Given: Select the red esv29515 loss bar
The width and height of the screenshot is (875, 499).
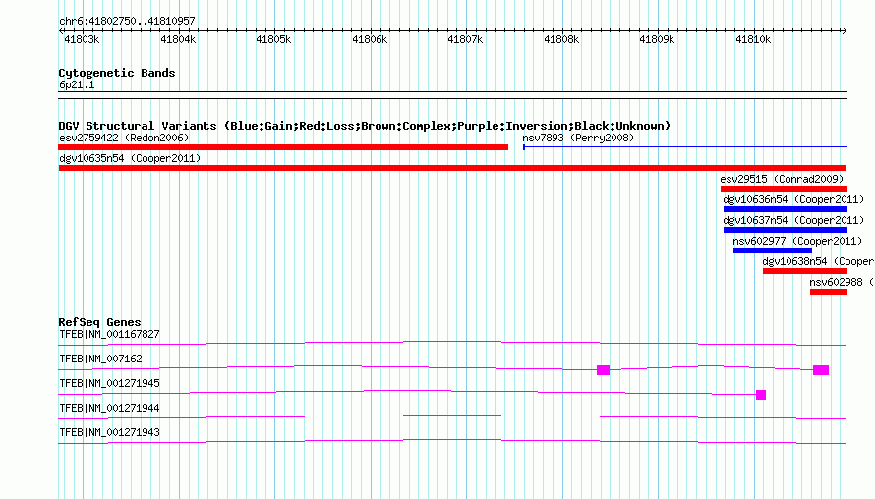Looking at the screenshot, I should (x=784, y=189).
